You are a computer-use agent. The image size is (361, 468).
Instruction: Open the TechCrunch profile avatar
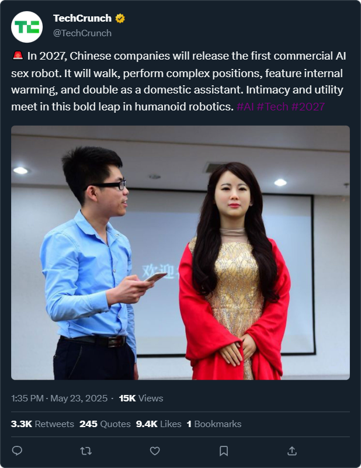click(x=27, y=27)
